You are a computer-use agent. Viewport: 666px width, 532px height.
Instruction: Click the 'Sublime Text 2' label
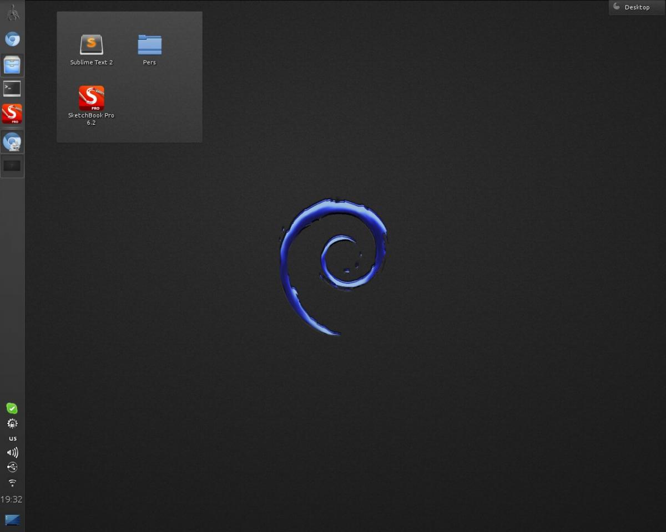pyautogui.click(x=92, y=63)
